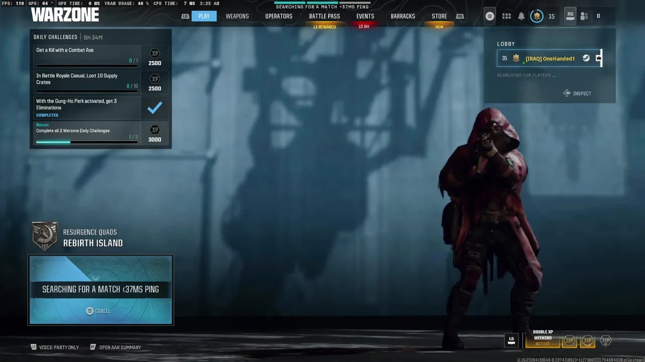Click the B button cancel icon

(90, 311)
